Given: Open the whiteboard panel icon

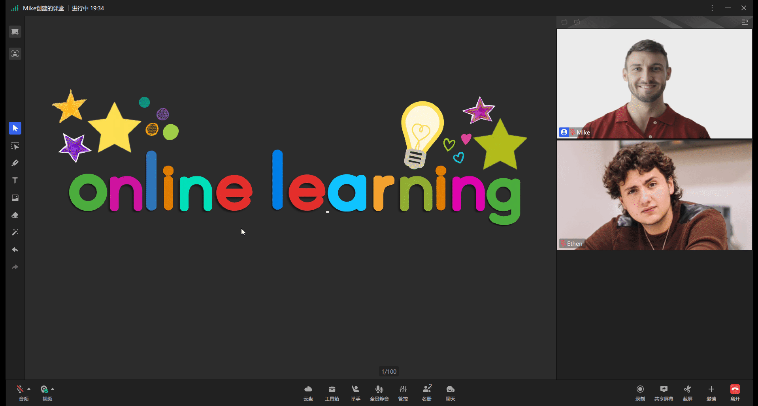Looking at the screenshot, I should 15,32.
